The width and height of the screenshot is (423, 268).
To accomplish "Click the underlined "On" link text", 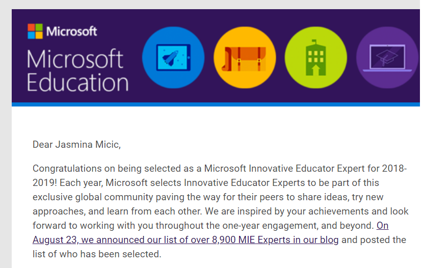I will point(382,225).
